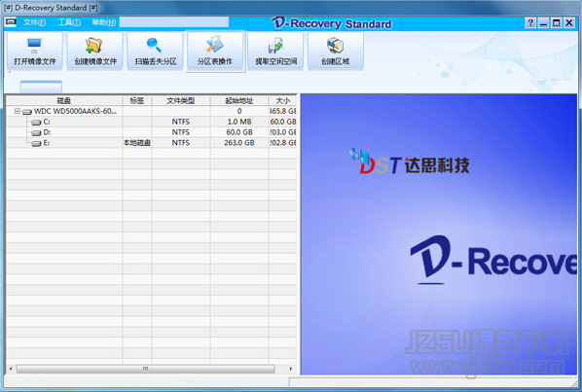The width and height of the screenshot is (582, 392).
Task: Sort by the 标签 column header
Action: (x=137, y=100)
